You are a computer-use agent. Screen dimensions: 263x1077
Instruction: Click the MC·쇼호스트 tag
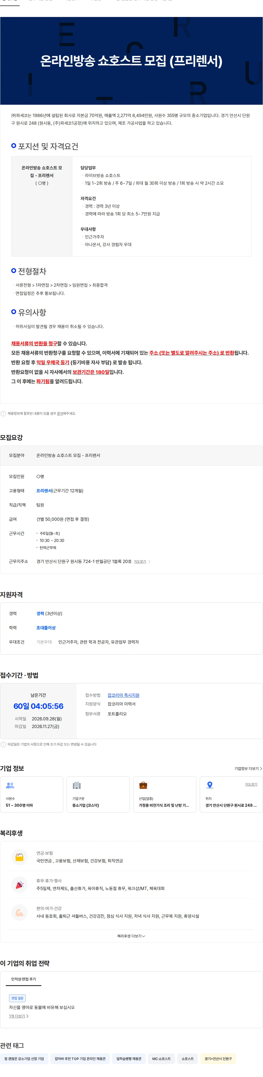click(x=161, y=1059)
